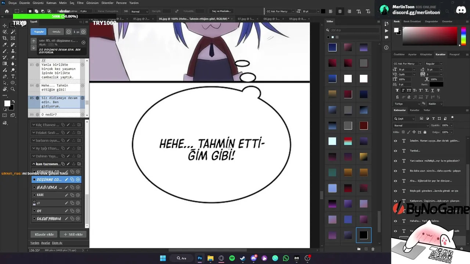Image resolution: width=470 pixels, height=264 pixels.
Task: Click the Ortala button in TypeR
Action: [56, 32]
